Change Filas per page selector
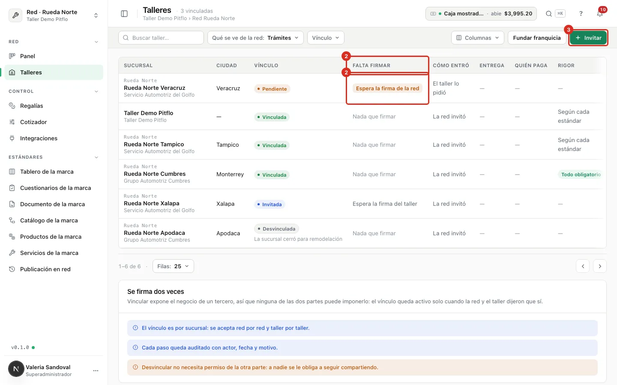Screen dimensions: 617x385 click(173, 266)
